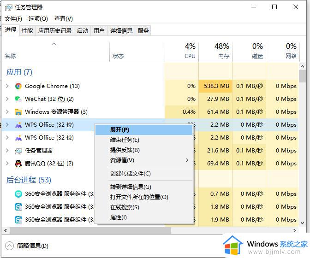Open the 选项(O) menu

38,19
